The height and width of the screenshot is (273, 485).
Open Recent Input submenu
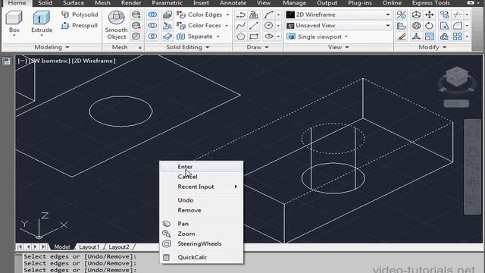pos(202,187)
